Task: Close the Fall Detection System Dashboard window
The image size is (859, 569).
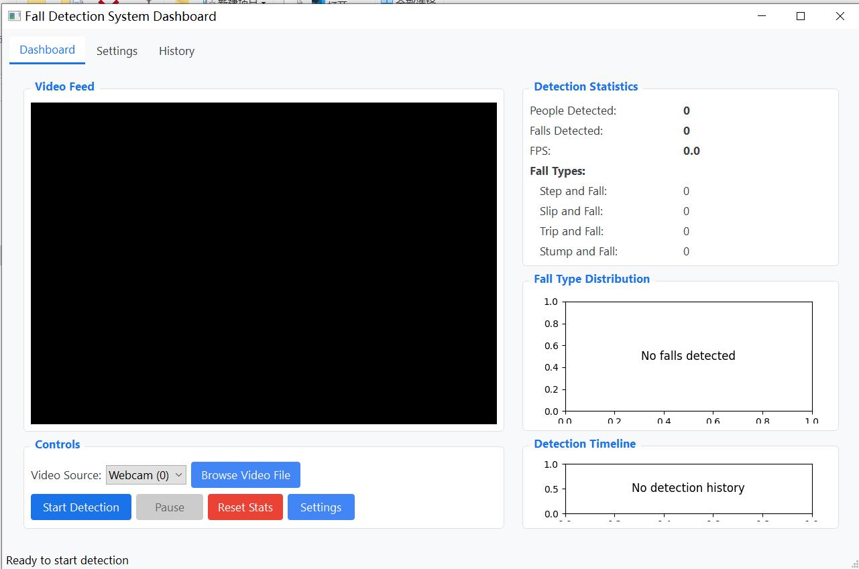Action: [840, 16]
